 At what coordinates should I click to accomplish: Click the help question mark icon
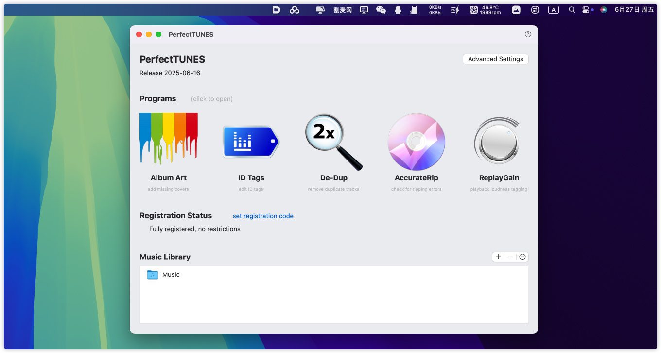coord(528,34)
